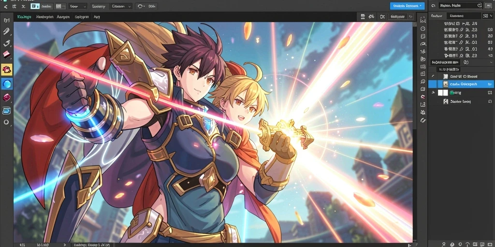
Task: Click the red icon in right icon strip
Action: [423, 96]
